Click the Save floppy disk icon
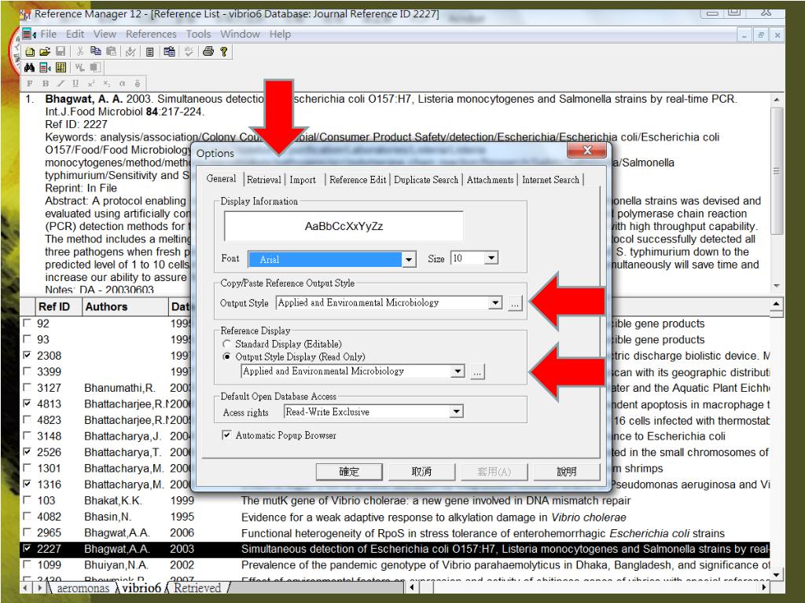The image size is (805, 603). pos(61,51)
